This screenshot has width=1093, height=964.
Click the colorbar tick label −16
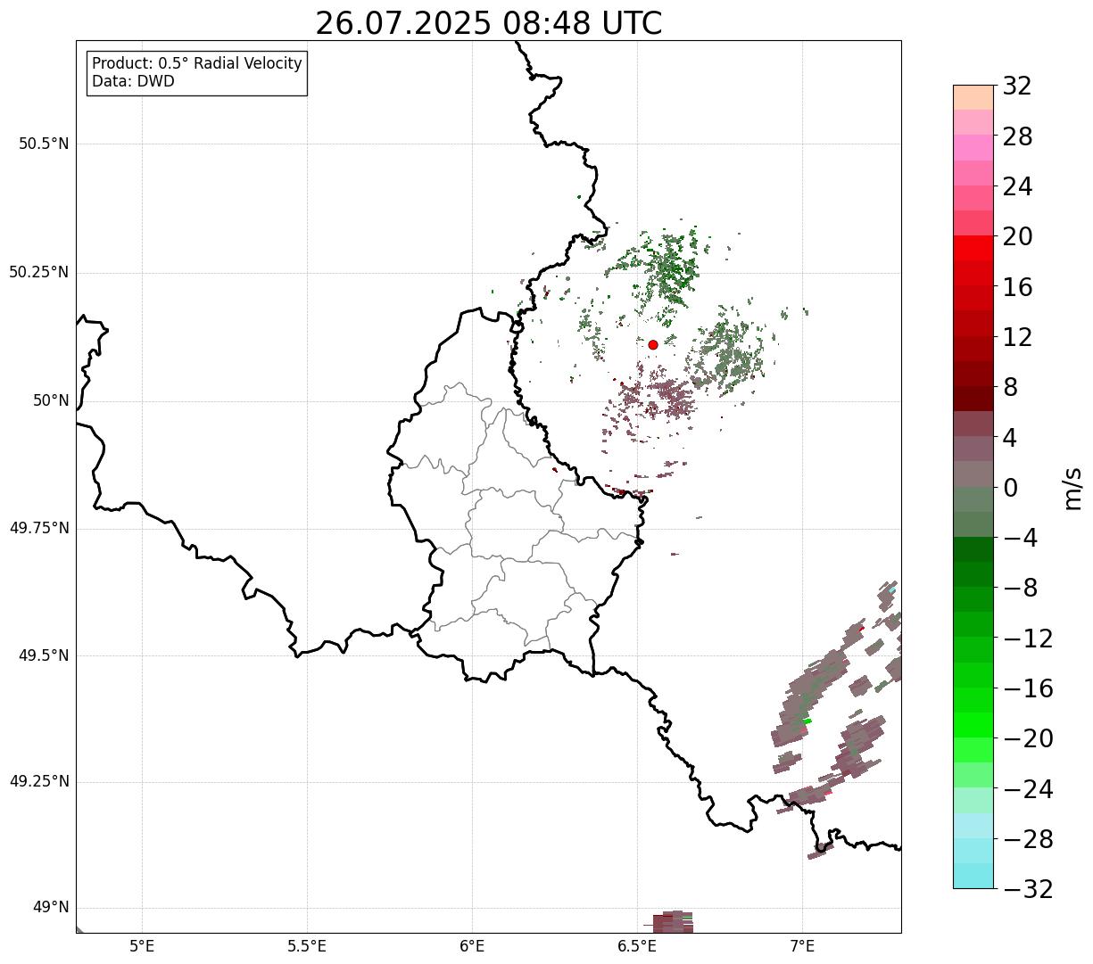pyautogui.click(x=1028, y=688)
